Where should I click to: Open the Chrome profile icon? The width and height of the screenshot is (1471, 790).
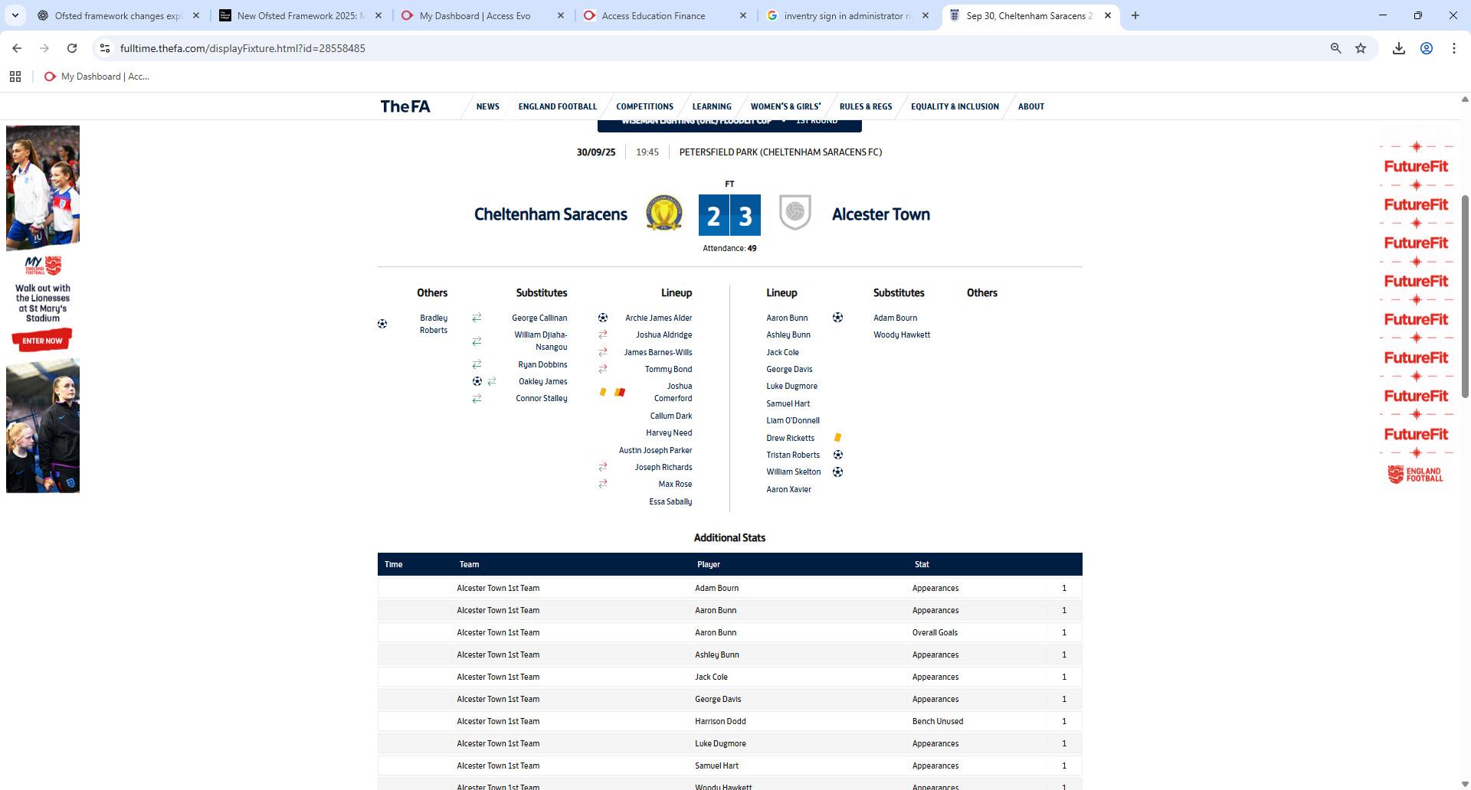pyautogui.click(x=1427, y=48)
